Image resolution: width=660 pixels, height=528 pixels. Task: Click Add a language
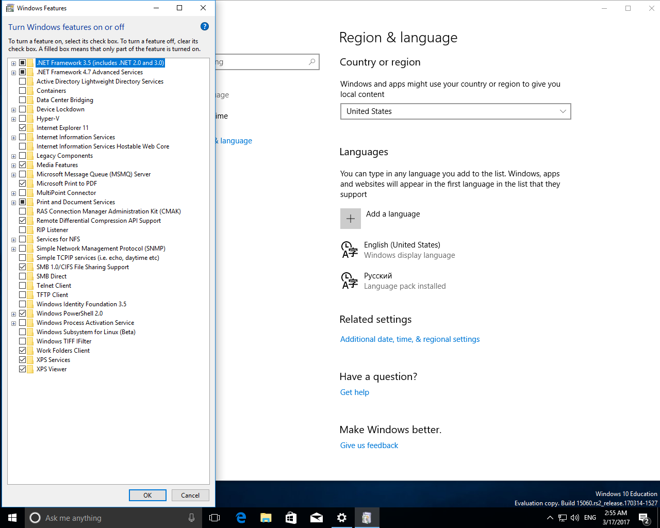point(393,214)
